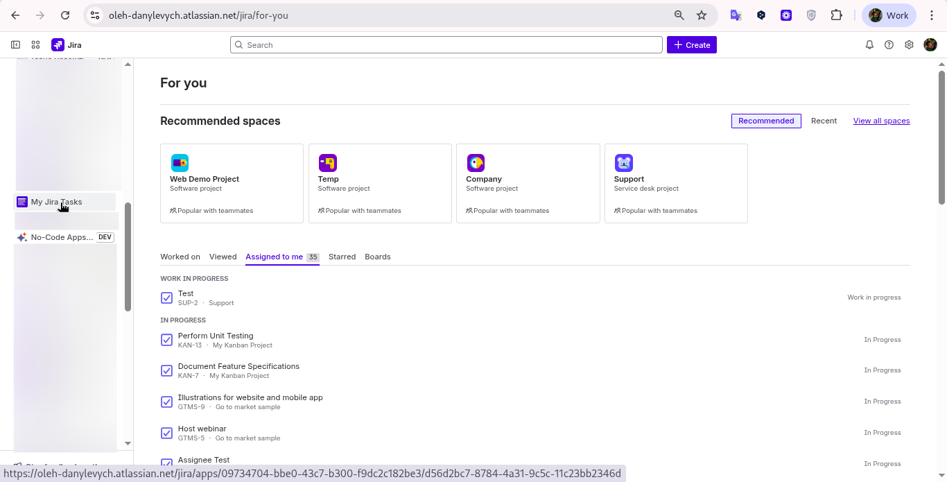Collapse the sidebar with the panel icon

tap(15, 44)
